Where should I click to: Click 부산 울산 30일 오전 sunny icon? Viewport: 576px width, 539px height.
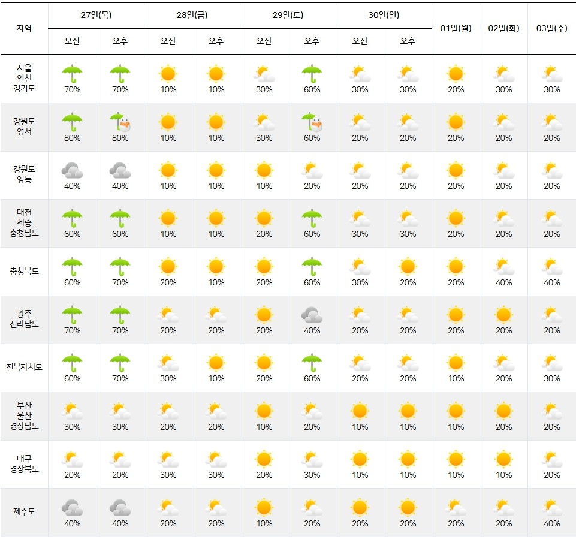pyautogui.click(x=360, y=411)
